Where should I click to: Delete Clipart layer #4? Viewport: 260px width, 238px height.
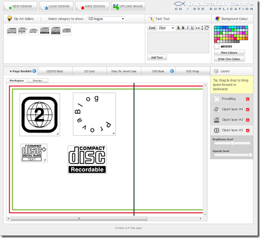(x=247, y=110)
